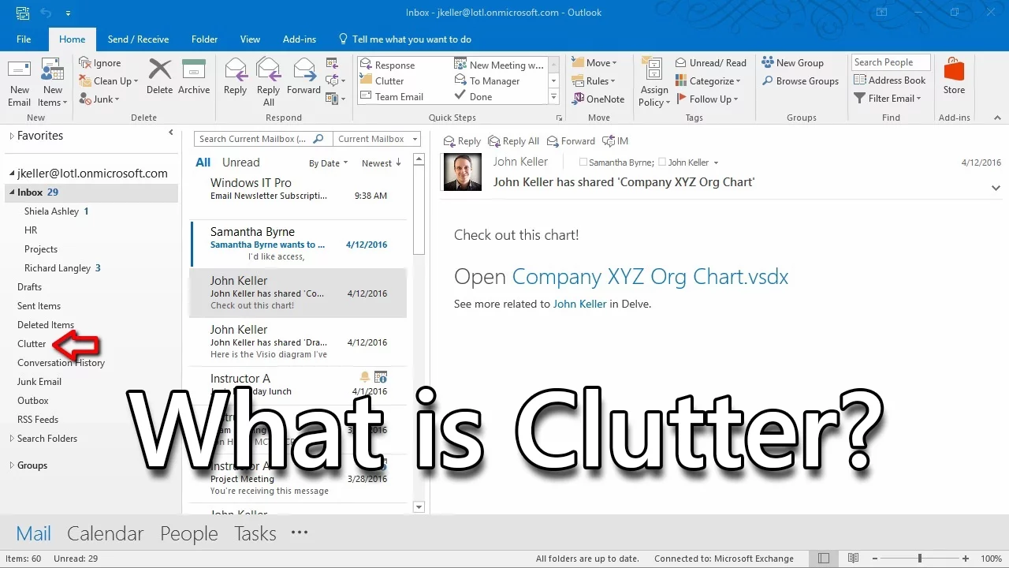Screen dimensions: 1009x568
Task: Switch to the Send / Receive ribbon tab
Action: click(x=138, y=39)
